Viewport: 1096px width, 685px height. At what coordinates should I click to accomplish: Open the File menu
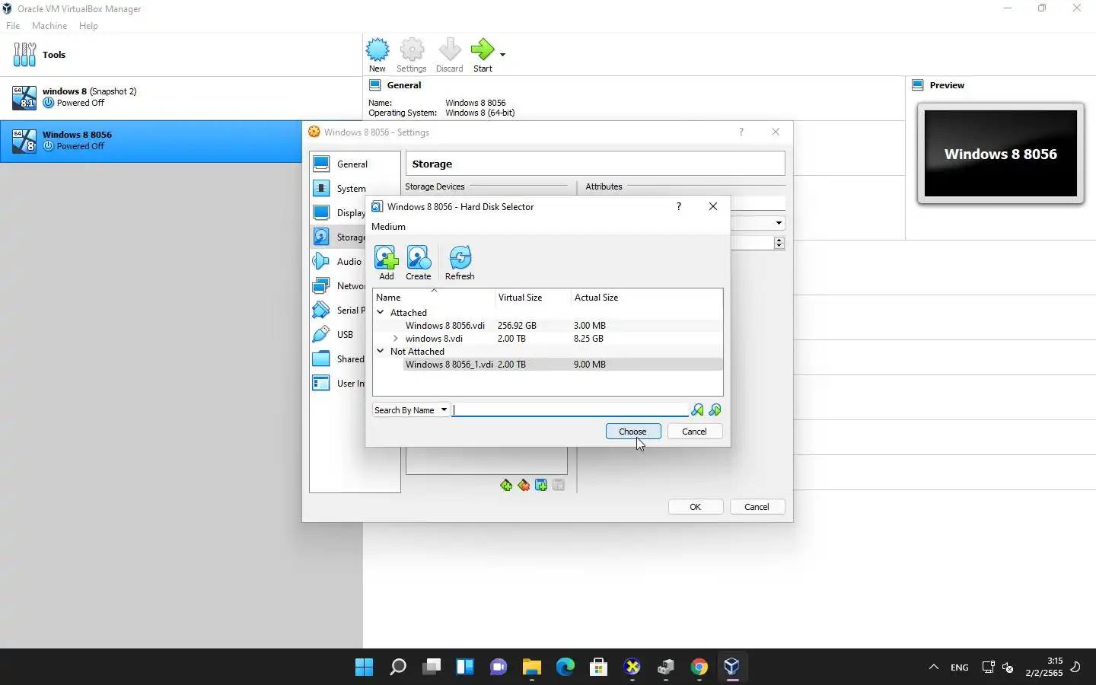(x=13, y=26)
